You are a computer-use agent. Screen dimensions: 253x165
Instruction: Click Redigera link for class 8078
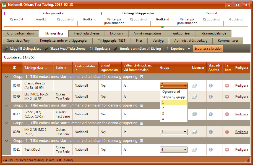point(242,86)
